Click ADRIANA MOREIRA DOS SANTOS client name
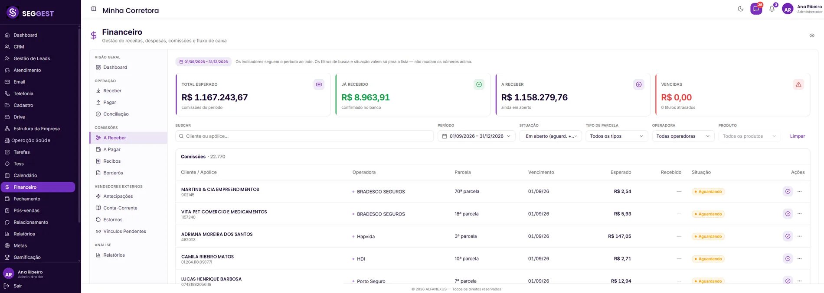The height and width of the screenshot is (293, 824). [217, 234]
